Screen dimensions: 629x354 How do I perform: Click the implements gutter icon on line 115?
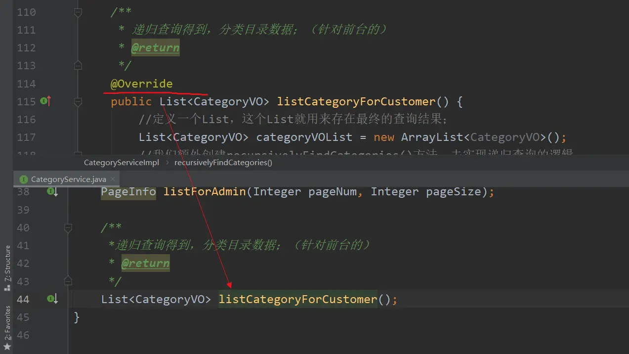point(45,101)
